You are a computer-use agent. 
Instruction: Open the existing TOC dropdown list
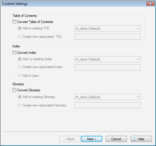(x=107, y=29)
